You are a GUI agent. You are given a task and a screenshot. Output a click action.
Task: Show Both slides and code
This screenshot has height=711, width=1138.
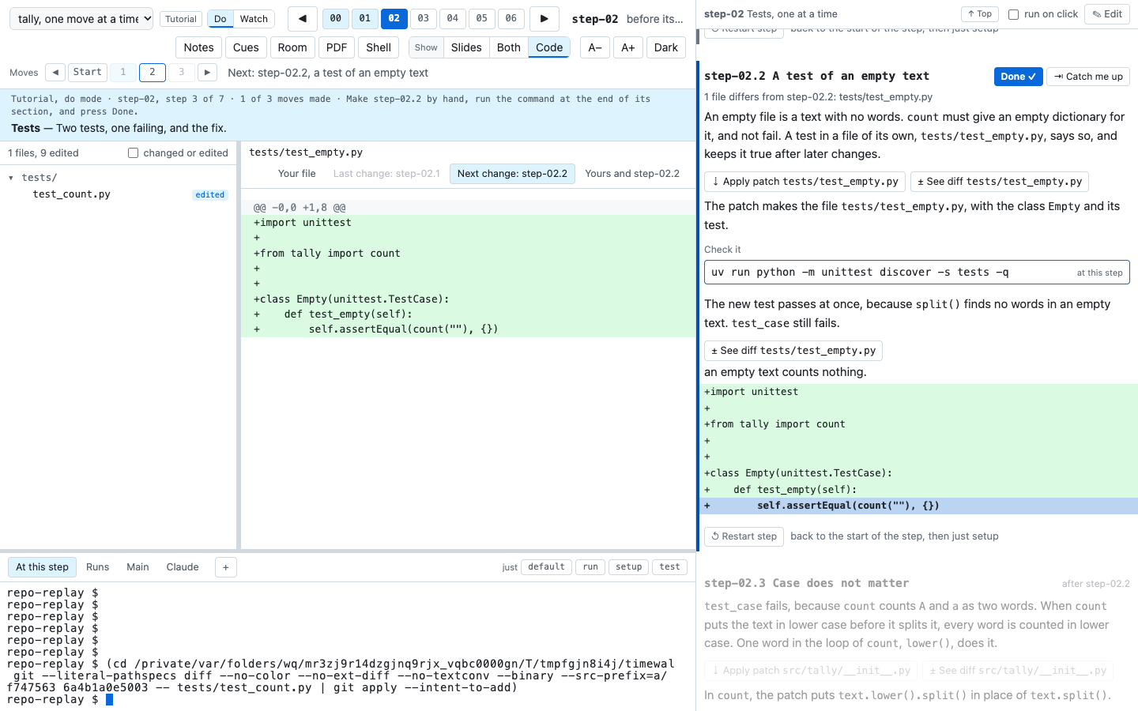click(509, 47)
